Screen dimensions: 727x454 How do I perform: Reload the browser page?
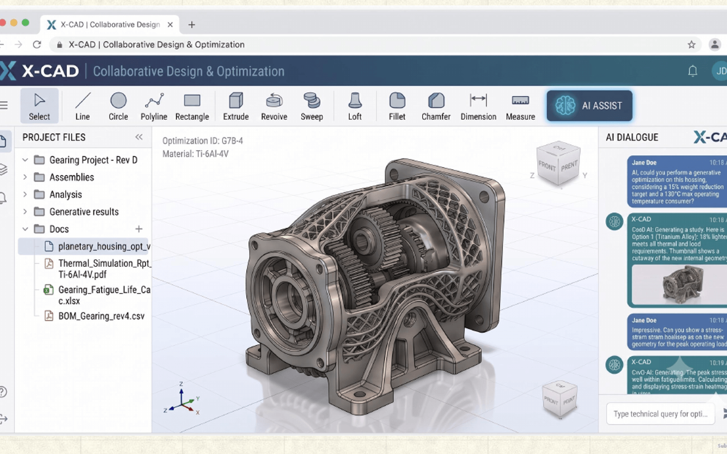coord(37,44)
